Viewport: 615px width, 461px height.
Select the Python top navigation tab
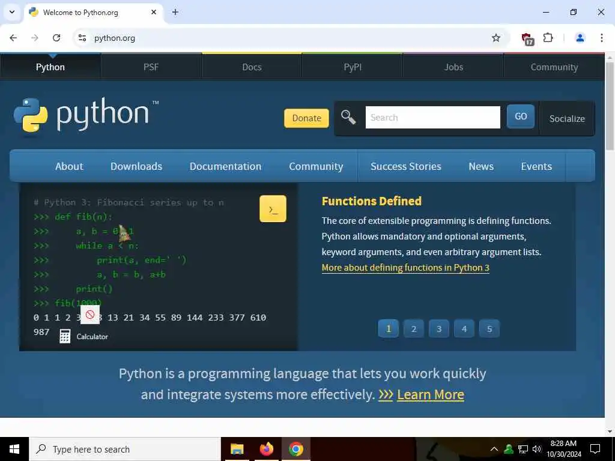tap(50, 67)
